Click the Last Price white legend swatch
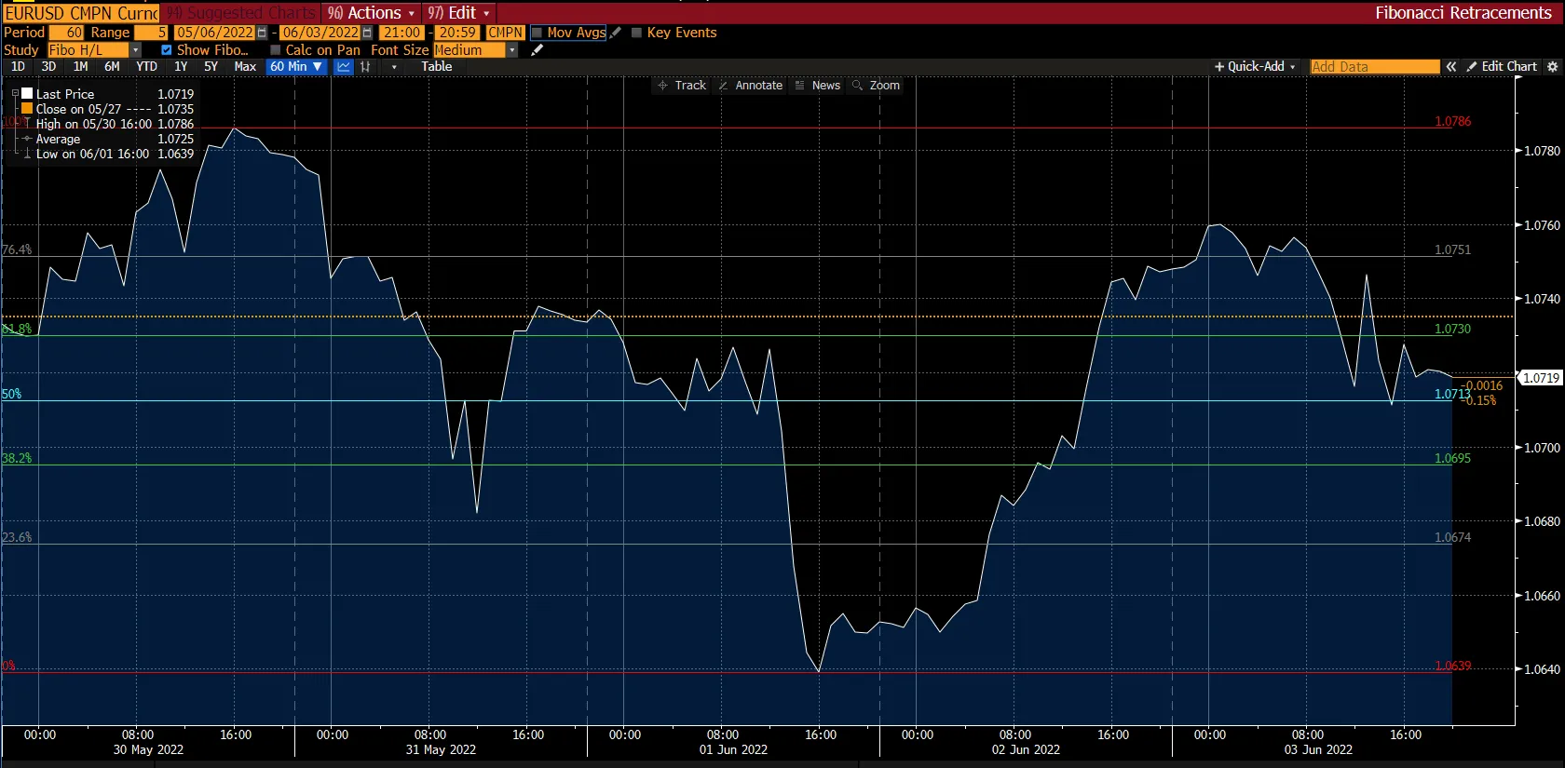The image size is (1565, 768). (x=27, y=94)
